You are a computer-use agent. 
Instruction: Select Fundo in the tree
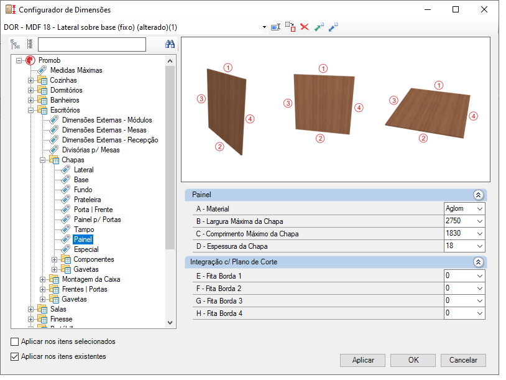pos(83,190)
